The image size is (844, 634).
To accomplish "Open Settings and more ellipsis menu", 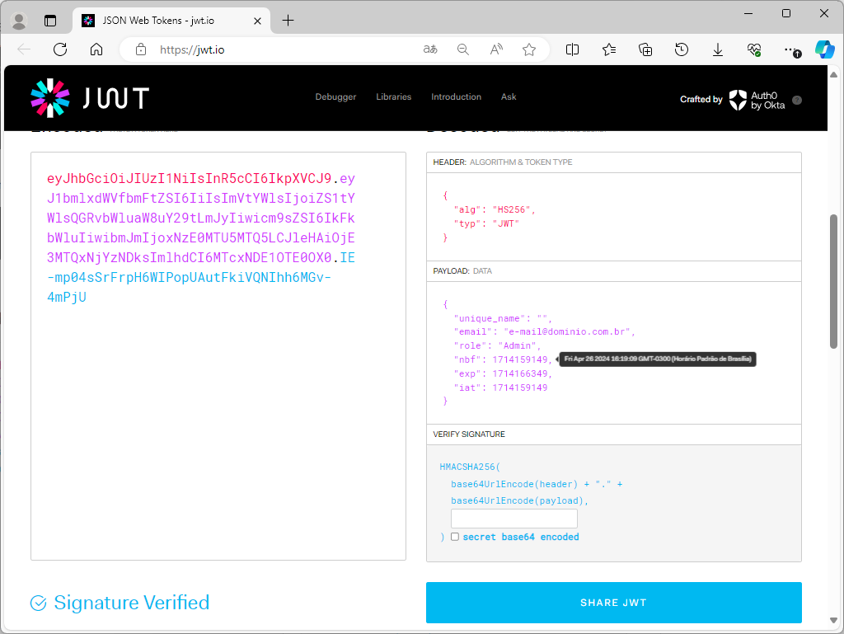I will point(791,50).
